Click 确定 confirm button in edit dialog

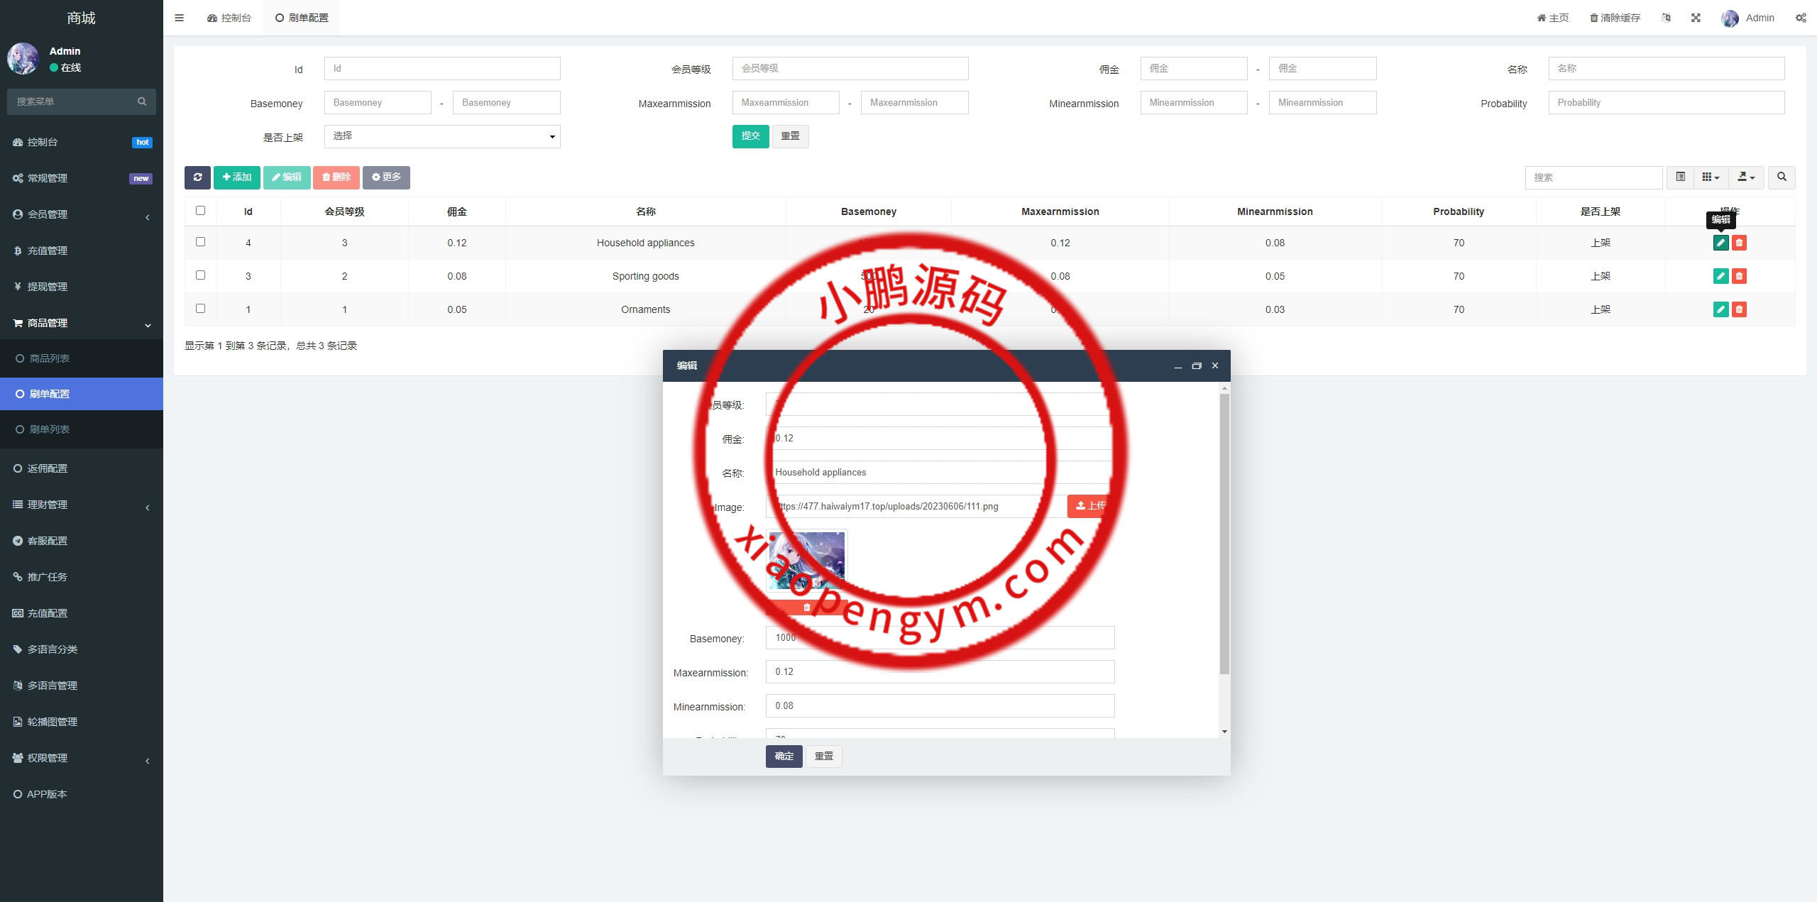click(784, 757)
